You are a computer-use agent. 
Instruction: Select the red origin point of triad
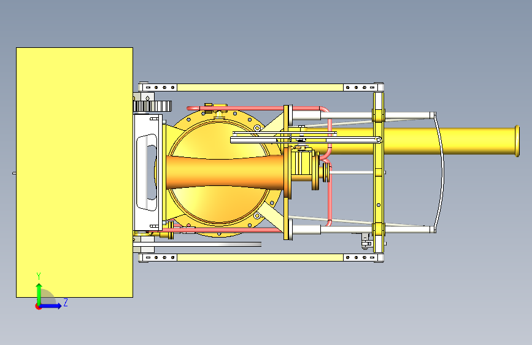click(37, 306)
